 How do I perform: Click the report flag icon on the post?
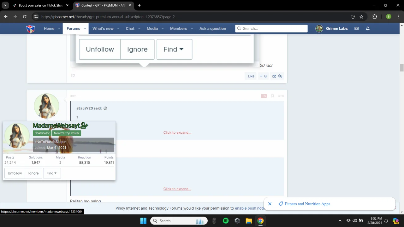point(73,76)
